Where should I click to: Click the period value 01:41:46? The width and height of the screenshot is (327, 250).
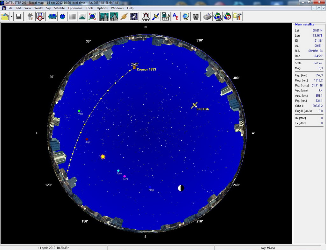pos(317,86)
